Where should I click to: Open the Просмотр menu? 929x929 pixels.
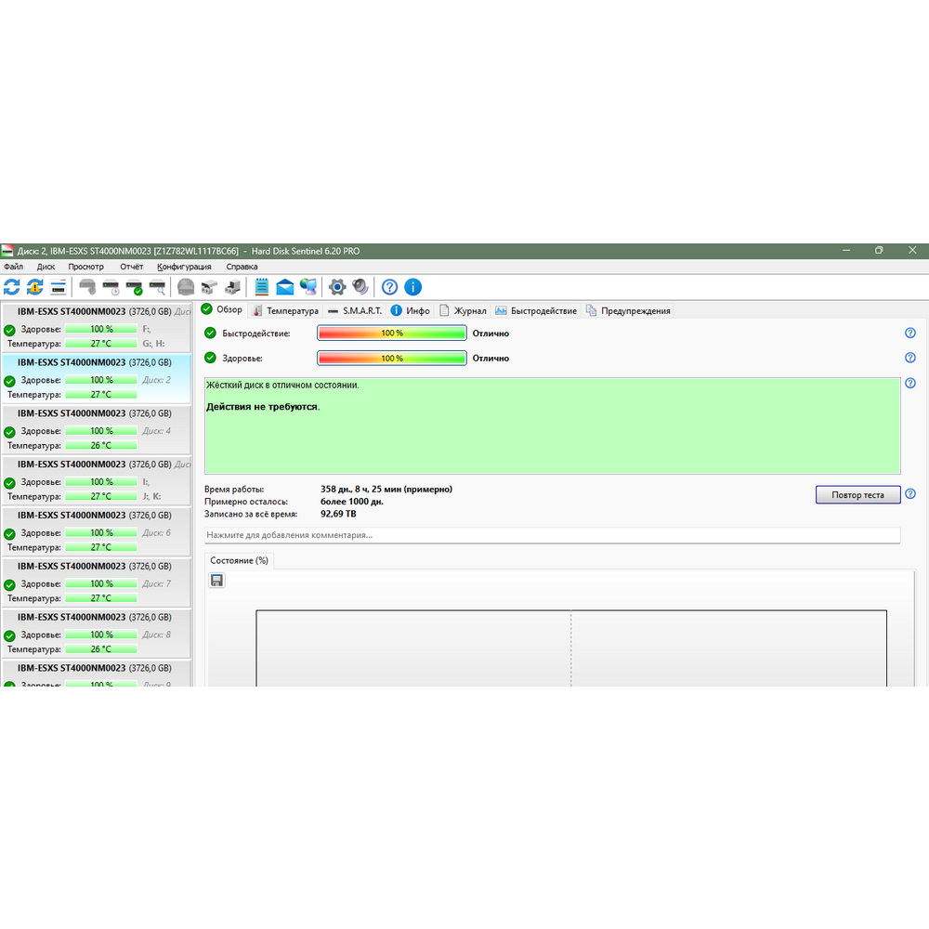pos(85,267)
